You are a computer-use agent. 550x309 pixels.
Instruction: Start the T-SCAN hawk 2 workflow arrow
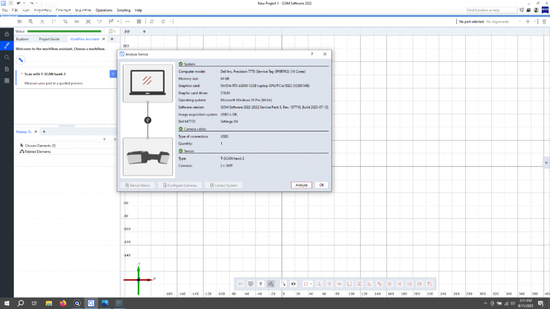pyautogui.click(x=113, y=74)
